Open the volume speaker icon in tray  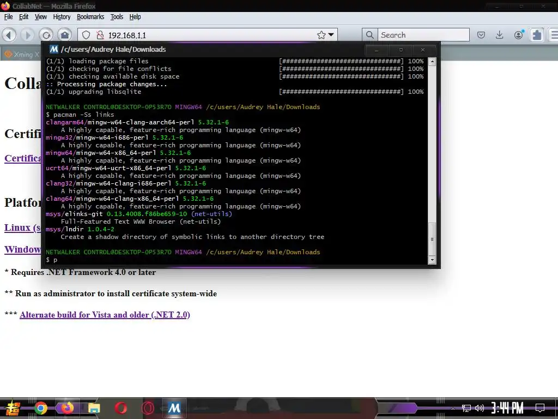[480, 408]
